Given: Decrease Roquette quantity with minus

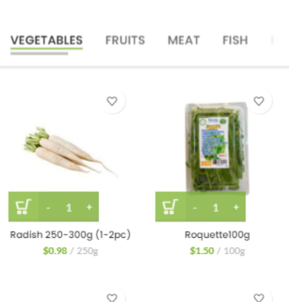Looking at the screenshot, I should [195, 207].
